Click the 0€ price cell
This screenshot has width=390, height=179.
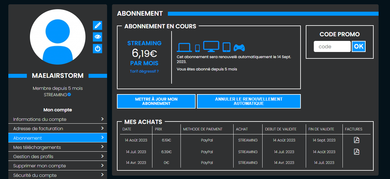[167, 162]
